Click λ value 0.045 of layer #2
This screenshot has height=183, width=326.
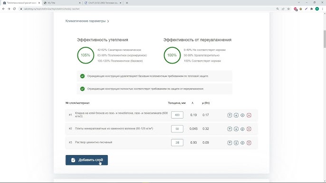pyautogui.click(x=193, y=128)
